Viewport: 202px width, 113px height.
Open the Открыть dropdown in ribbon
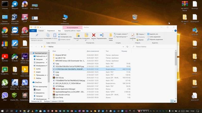[x=141, y=34]
